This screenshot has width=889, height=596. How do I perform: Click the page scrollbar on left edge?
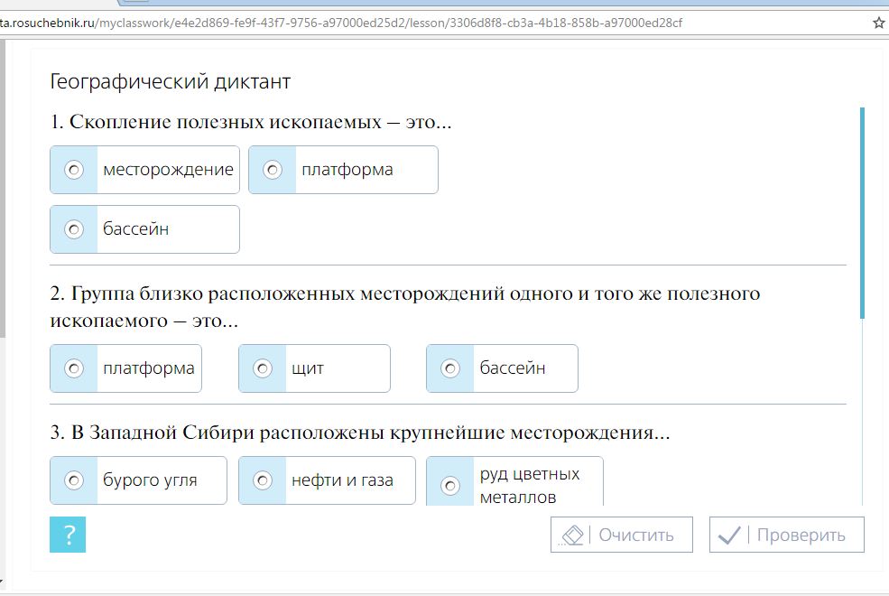tap(3, 189)
